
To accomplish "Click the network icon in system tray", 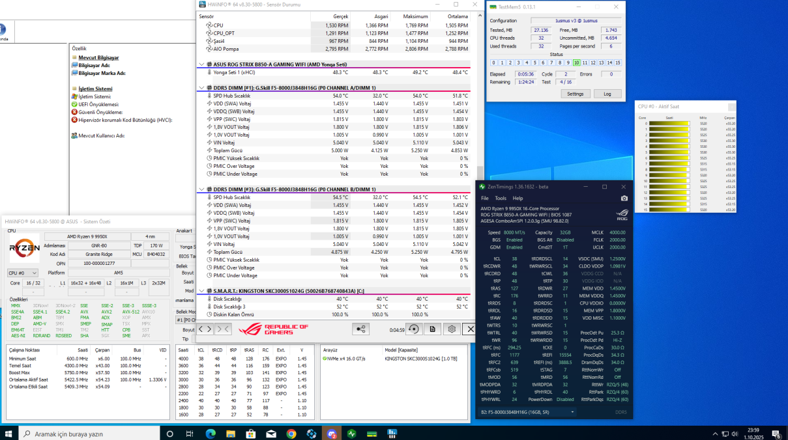I will pos(727,433).
